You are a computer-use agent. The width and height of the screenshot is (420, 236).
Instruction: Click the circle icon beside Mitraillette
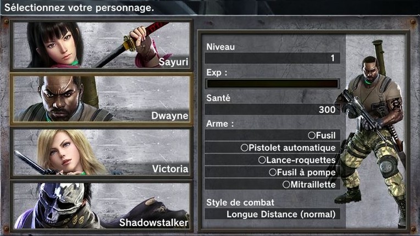(286, 184)
